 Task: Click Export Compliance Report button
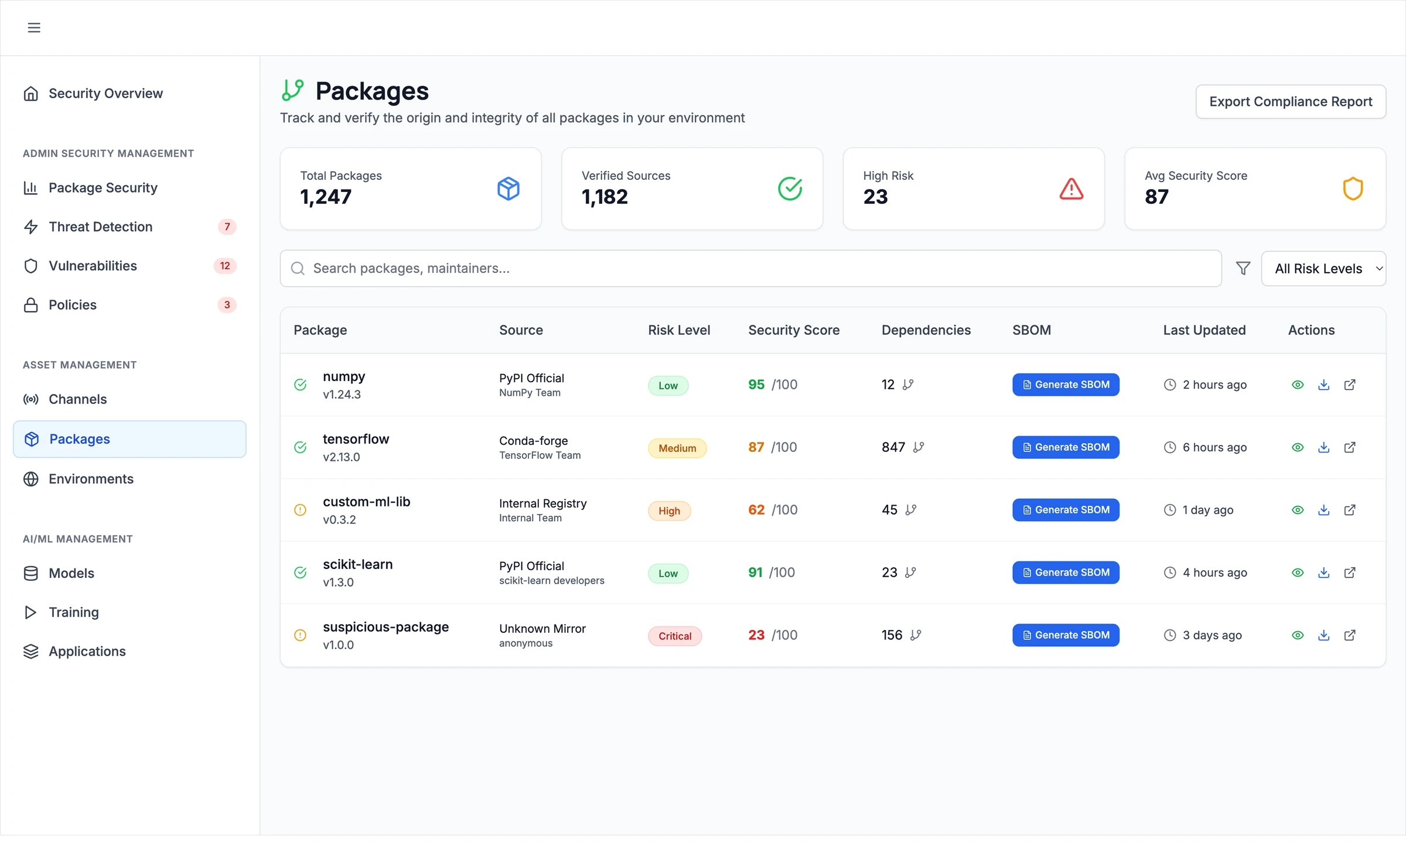1291,102
